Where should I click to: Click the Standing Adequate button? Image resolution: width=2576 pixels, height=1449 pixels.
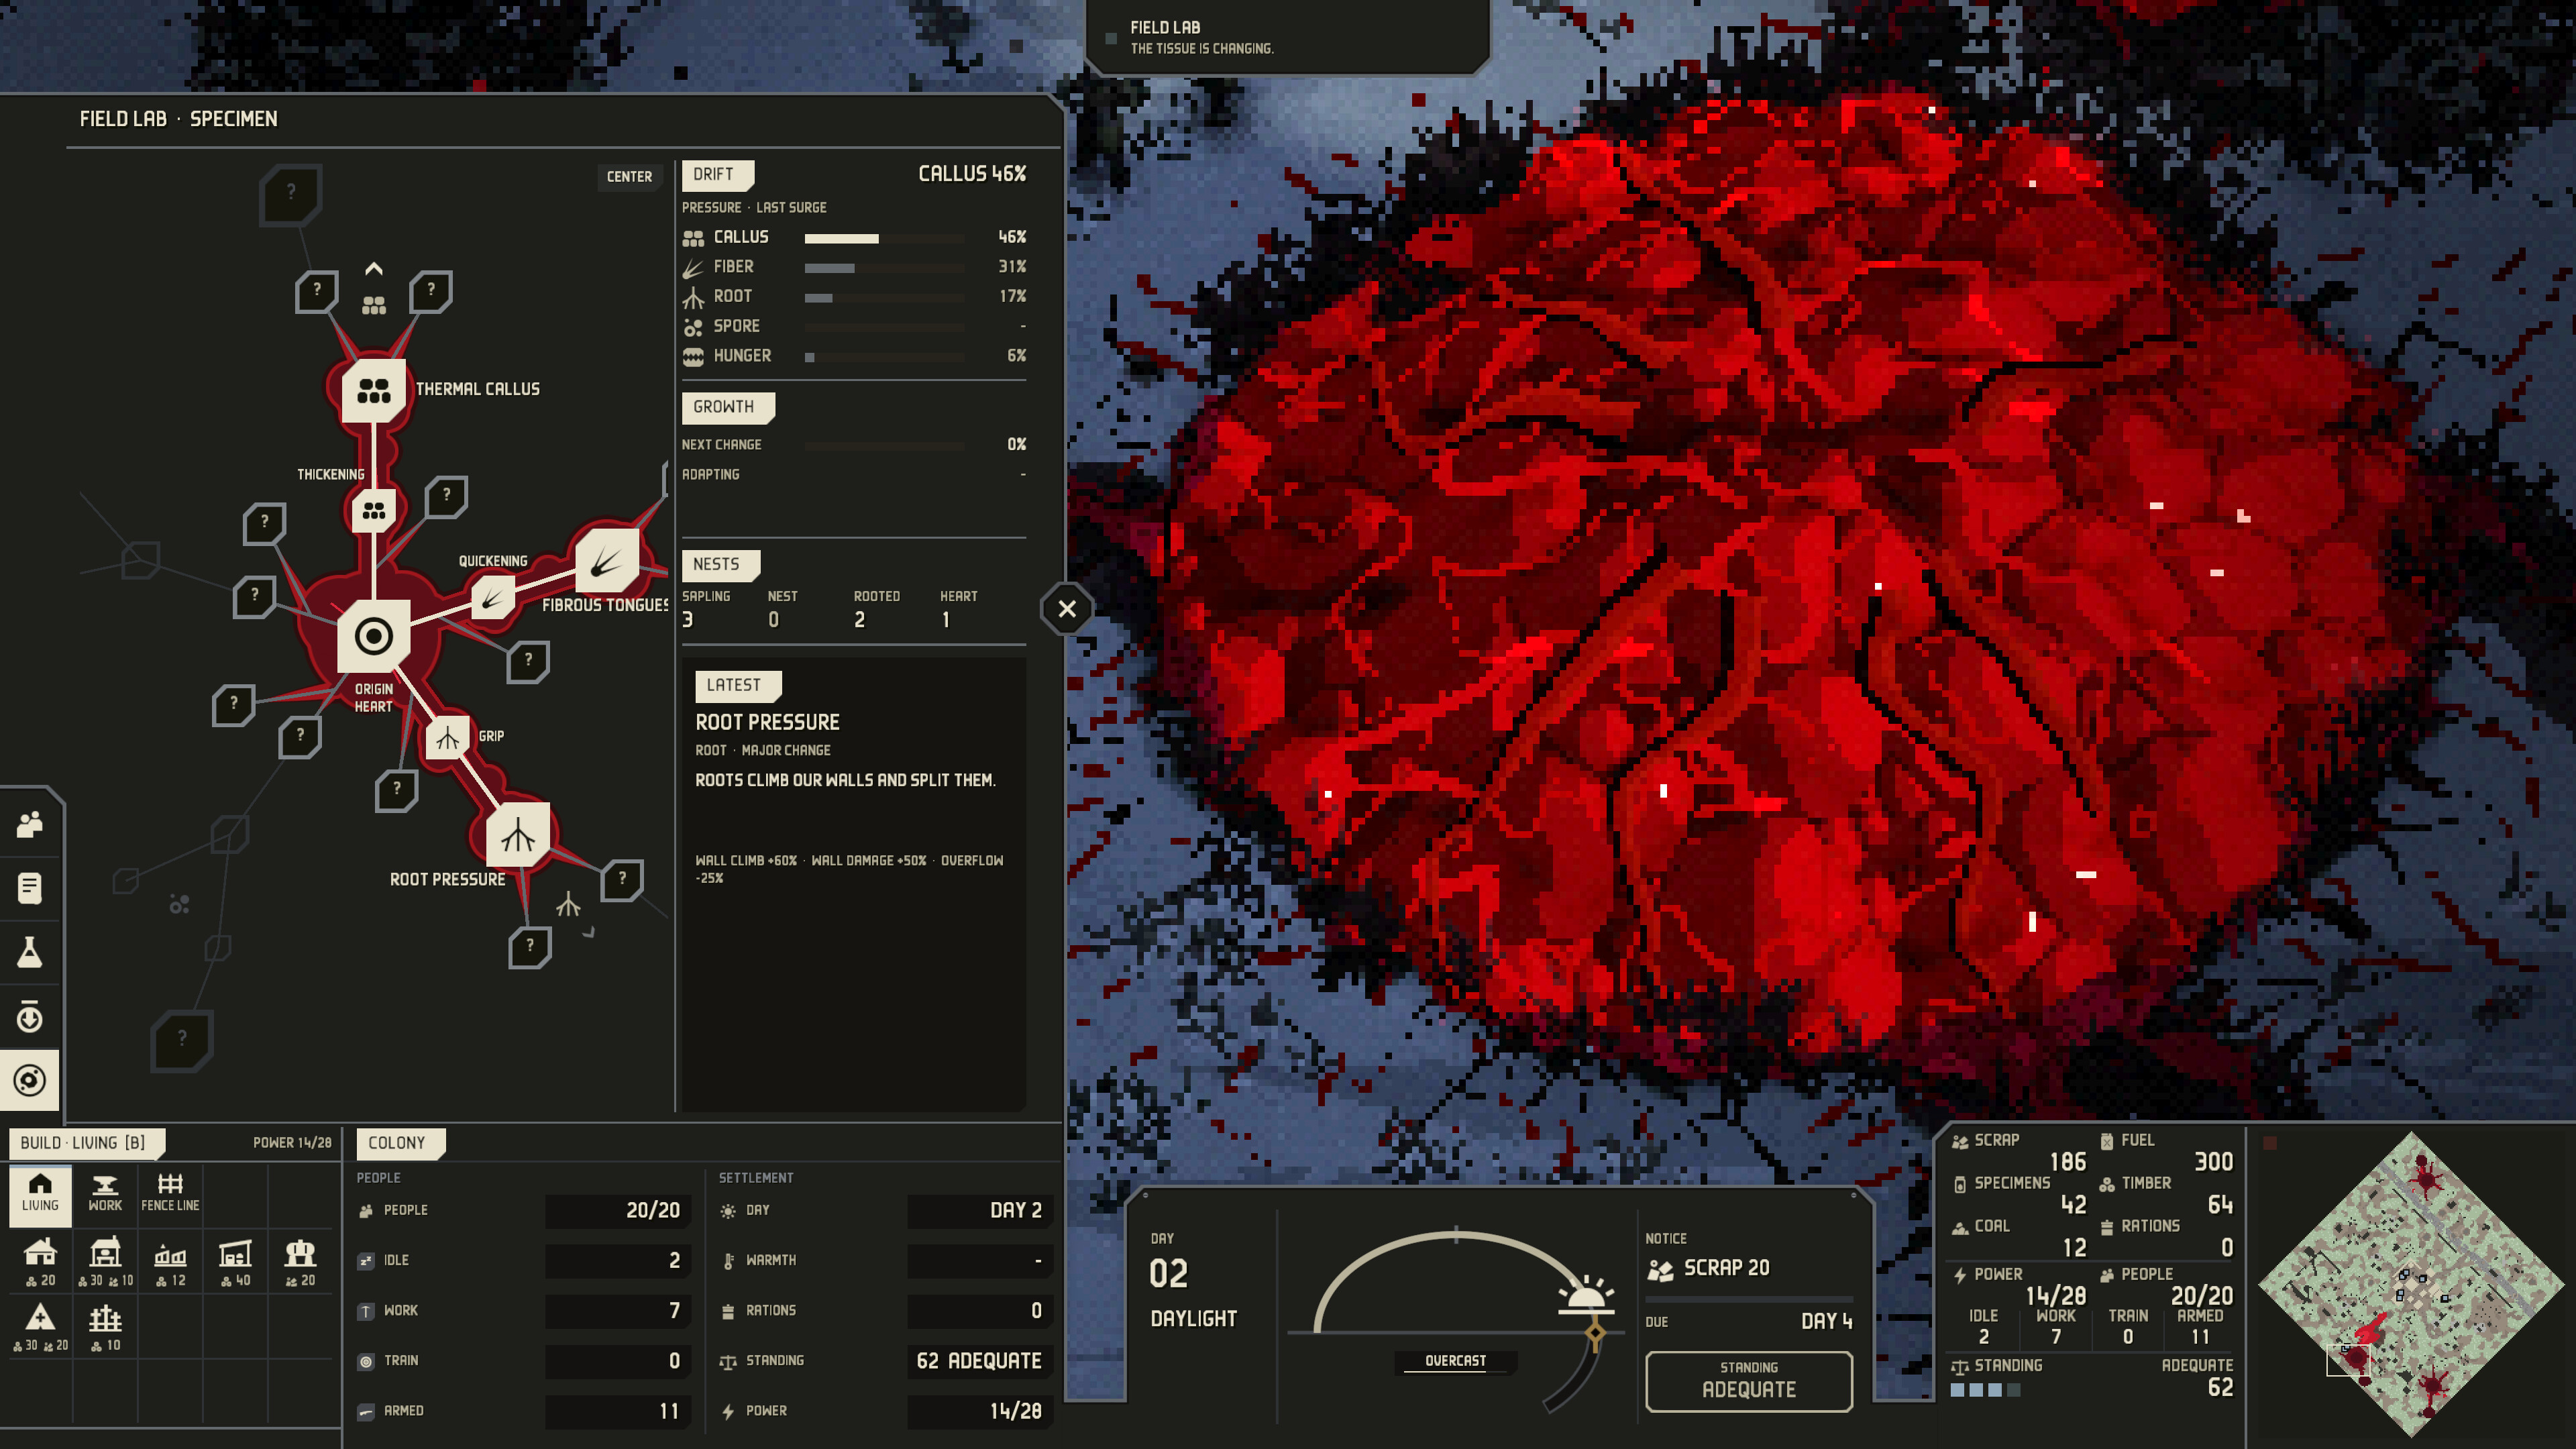(x=1749, y=1381)
